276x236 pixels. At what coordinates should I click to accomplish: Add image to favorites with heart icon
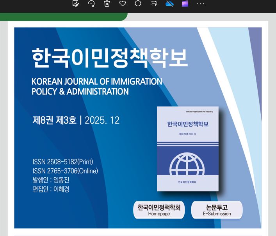(123, 3)
